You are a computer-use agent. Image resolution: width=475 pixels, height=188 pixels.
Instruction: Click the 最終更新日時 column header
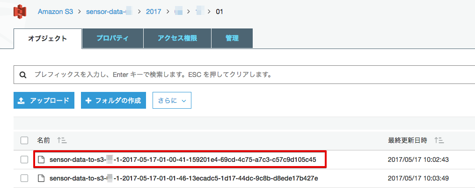coord(408,140)
